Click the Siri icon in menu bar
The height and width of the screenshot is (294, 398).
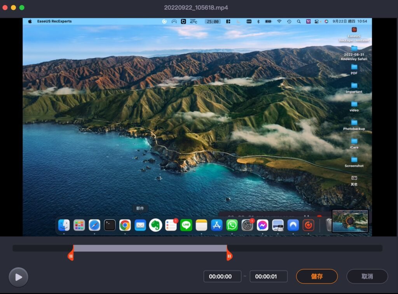coord(326,21)
